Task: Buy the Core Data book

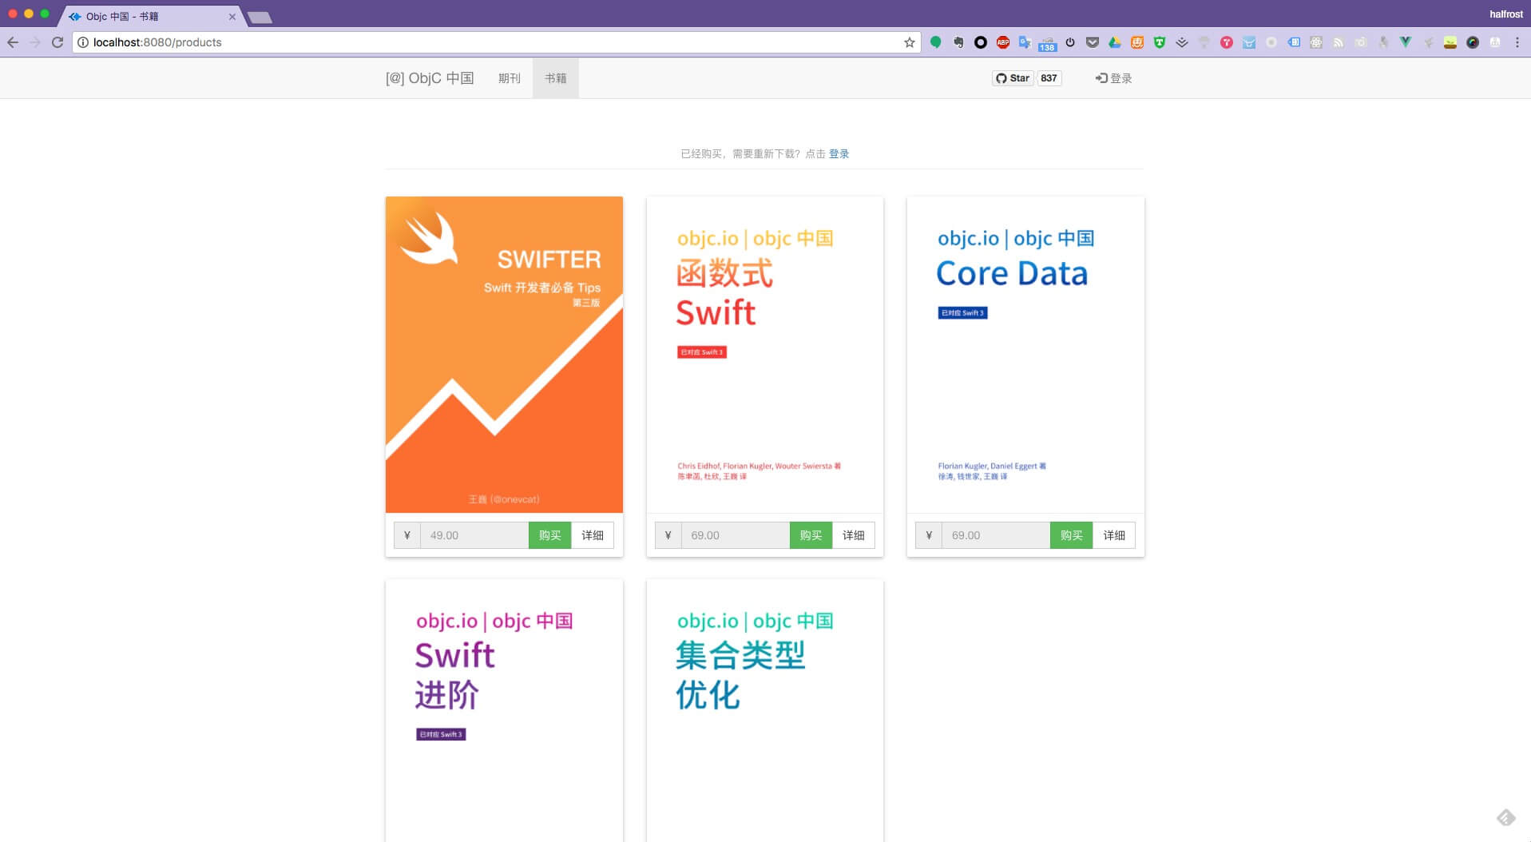Action: [x=1071, y=535]
